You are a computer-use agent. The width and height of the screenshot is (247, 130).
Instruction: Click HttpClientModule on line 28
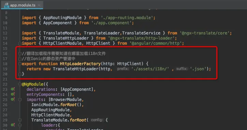(x=50, y=115)
